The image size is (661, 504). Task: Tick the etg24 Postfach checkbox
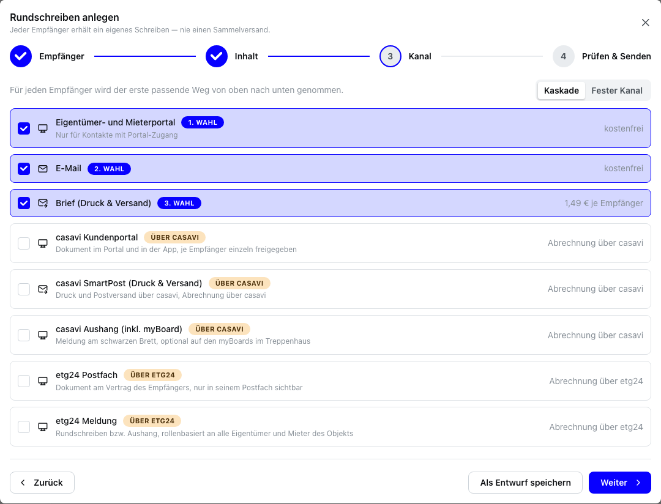click(24, 381)
